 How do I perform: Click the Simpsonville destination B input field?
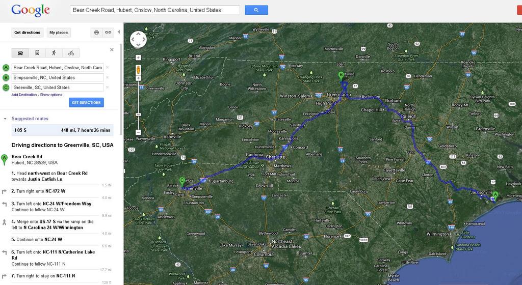58,78
